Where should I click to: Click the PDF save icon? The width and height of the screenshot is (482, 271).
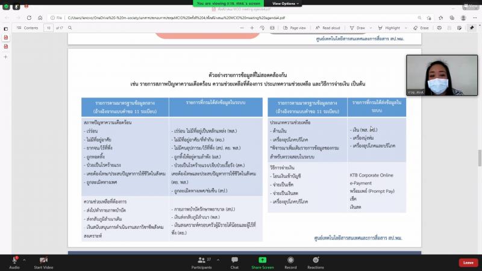(x=449, y=28)
